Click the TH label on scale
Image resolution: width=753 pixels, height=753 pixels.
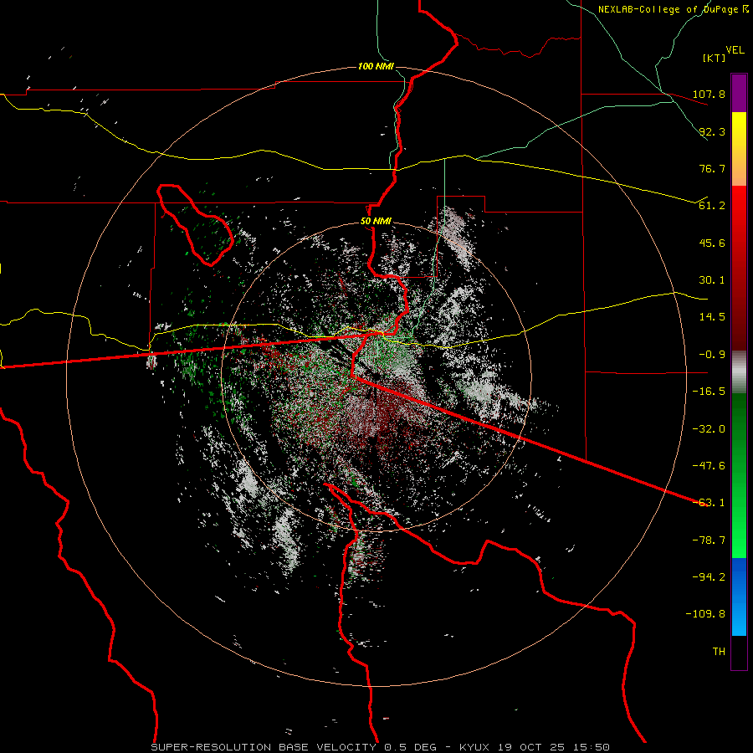719,652
